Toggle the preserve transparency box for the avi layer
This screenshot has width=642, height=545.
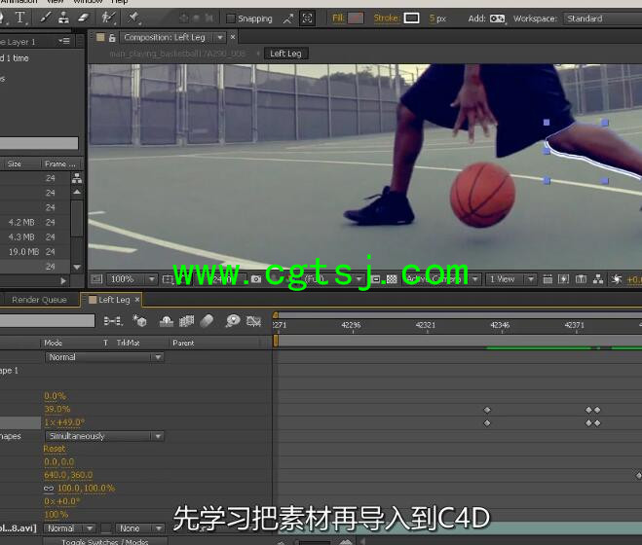coord(106,528)
